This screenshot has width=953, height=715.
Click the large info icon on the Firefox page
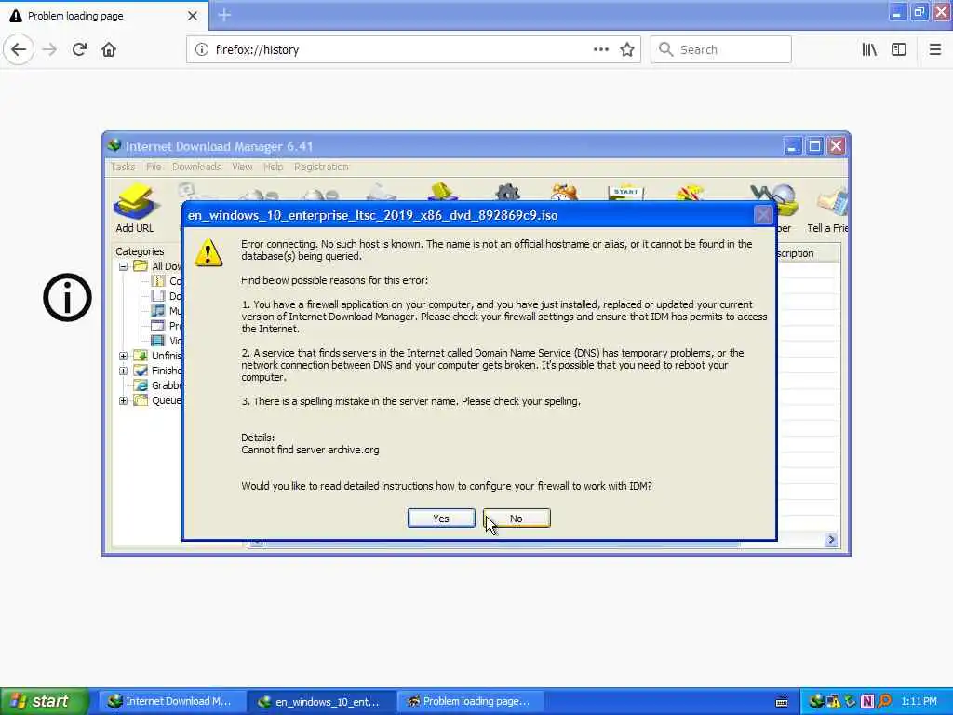(67, 297)
